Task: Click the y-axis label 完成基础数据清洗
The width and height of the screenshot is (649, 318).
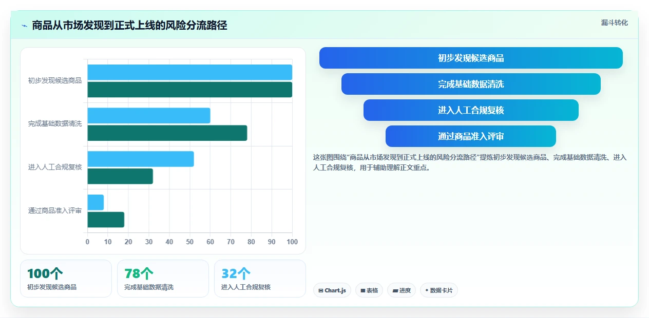Action: [x=55, y=124]
